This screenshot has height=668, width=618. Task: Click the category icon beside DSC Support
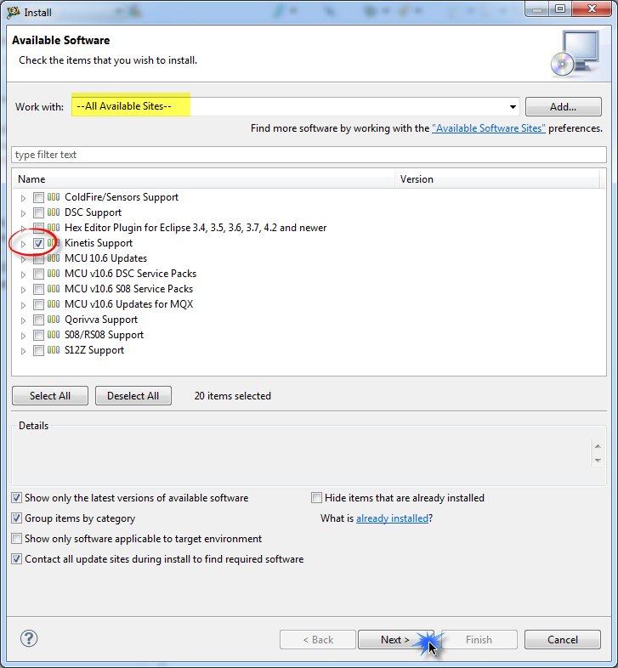coord(54,212)
